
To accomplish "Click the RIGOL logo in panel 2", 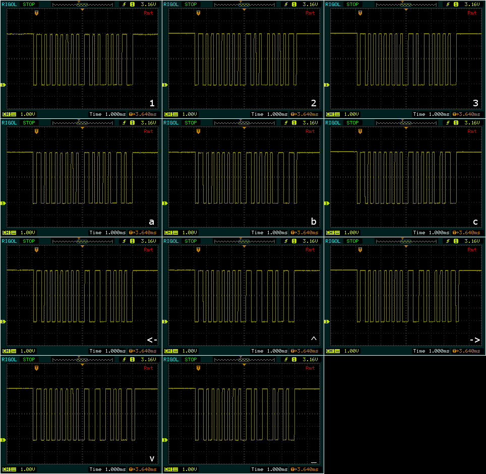I will 171,5.
